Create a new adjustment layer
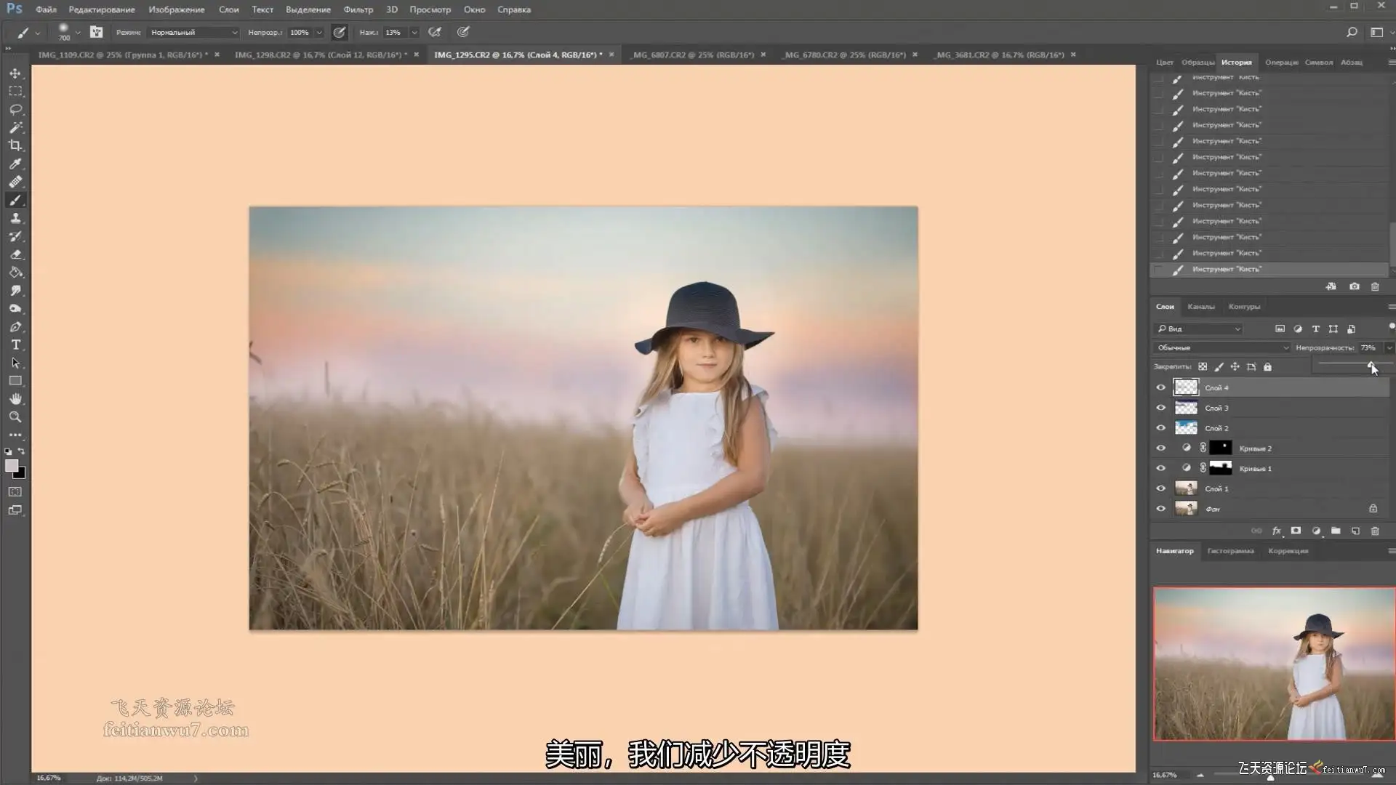The width and height of the screenshot is (1396, 785). [1316, 531]
